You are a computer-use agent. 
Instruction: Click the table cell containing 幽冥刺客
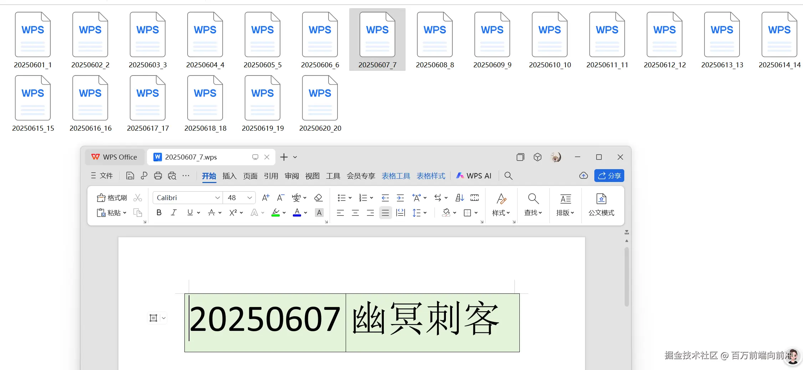(432, 323)
